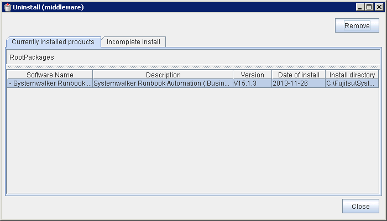Click the Description column header
This screenshot has height=221, width=387.
[163, 75]
